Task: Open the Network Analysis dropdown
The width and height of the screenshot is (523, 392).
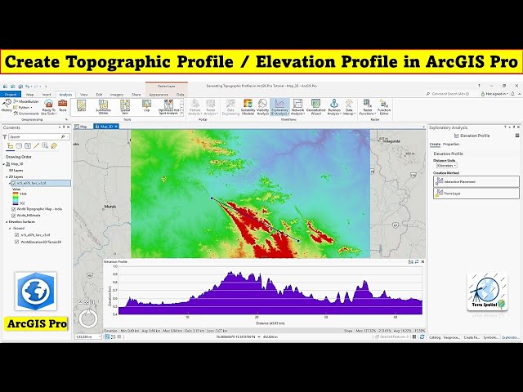Action: tap(297, 107)
